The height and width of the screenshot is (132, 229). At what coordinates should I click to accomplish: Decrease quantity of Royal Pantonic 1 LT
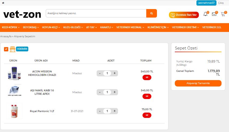pos(100,111)
